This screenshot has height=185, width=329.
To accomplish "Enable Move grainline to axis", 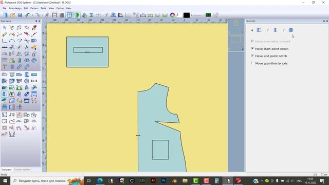I will coord(252,63).
